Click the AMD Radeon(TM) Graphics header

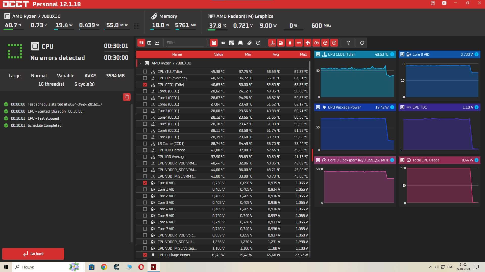click(240, 16)
